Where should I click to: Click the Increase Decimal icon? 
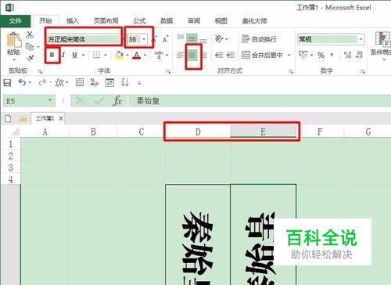pos(347,55)
